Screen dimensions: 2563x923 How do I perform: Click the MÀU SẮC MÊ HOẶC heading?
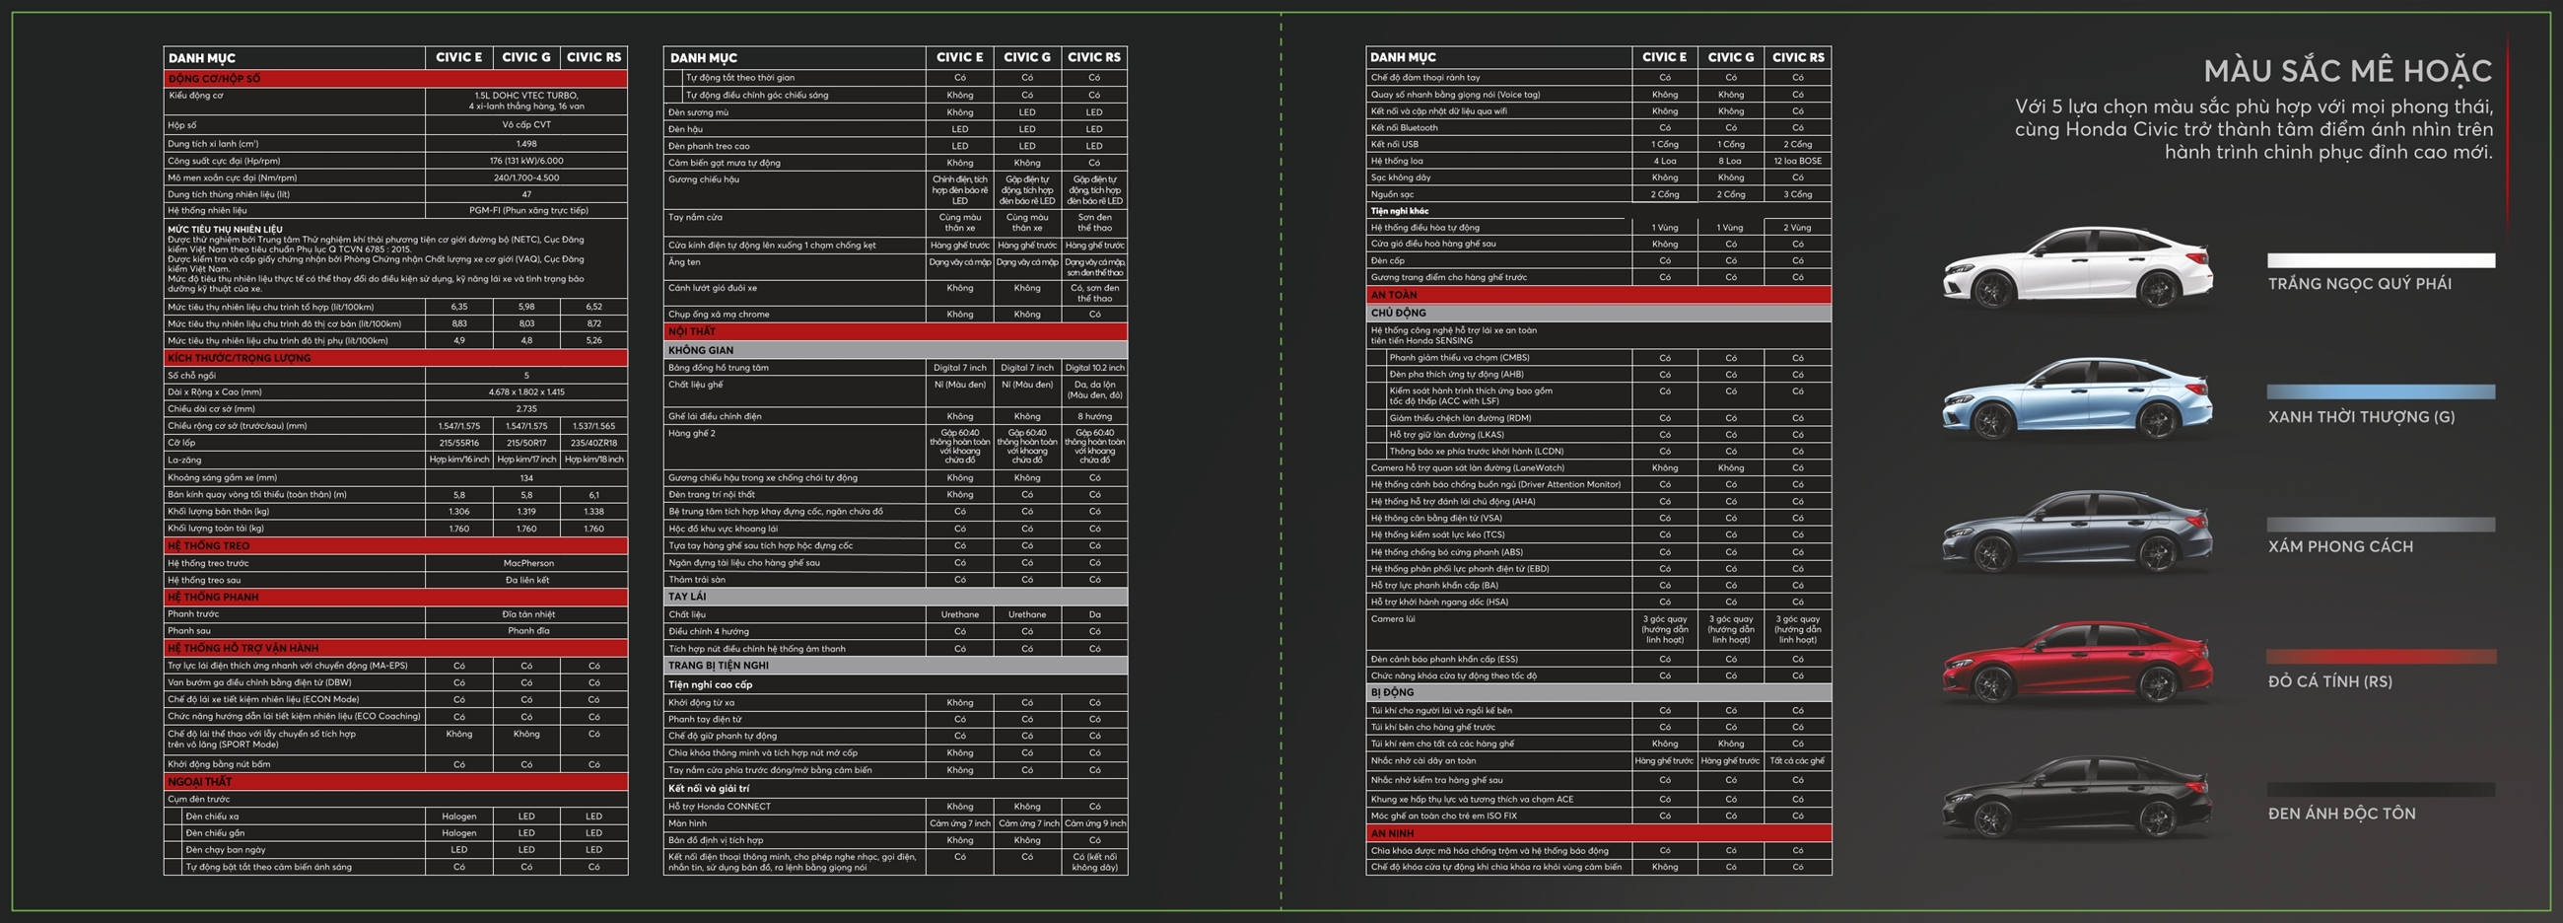pyautogui.click(x=2347, y=72)
